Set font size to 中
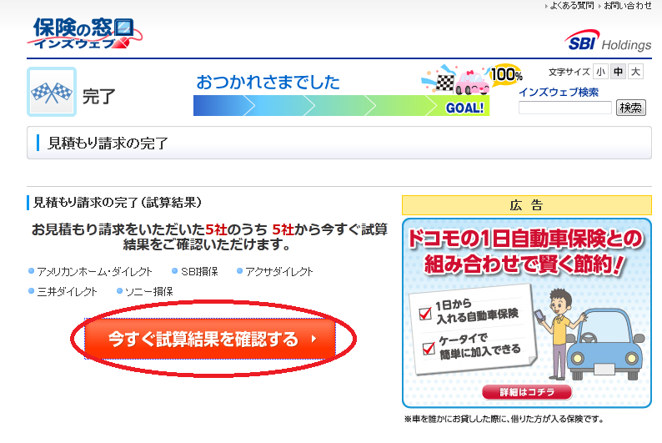The image size is (662, 443). [618, 72]
